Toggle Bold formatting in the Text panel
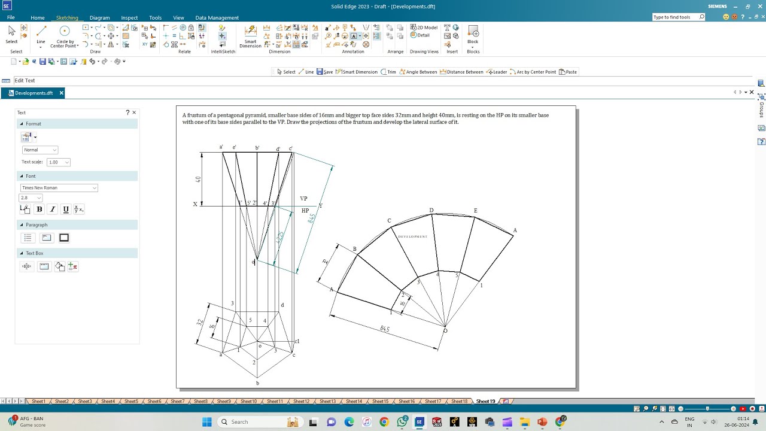Screen dimensions: 766x431 click(39, 209)
